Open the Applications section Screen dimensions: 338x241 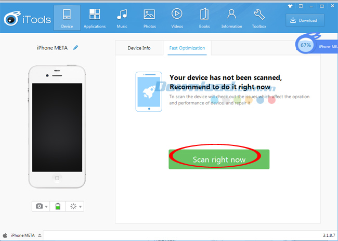95,18
